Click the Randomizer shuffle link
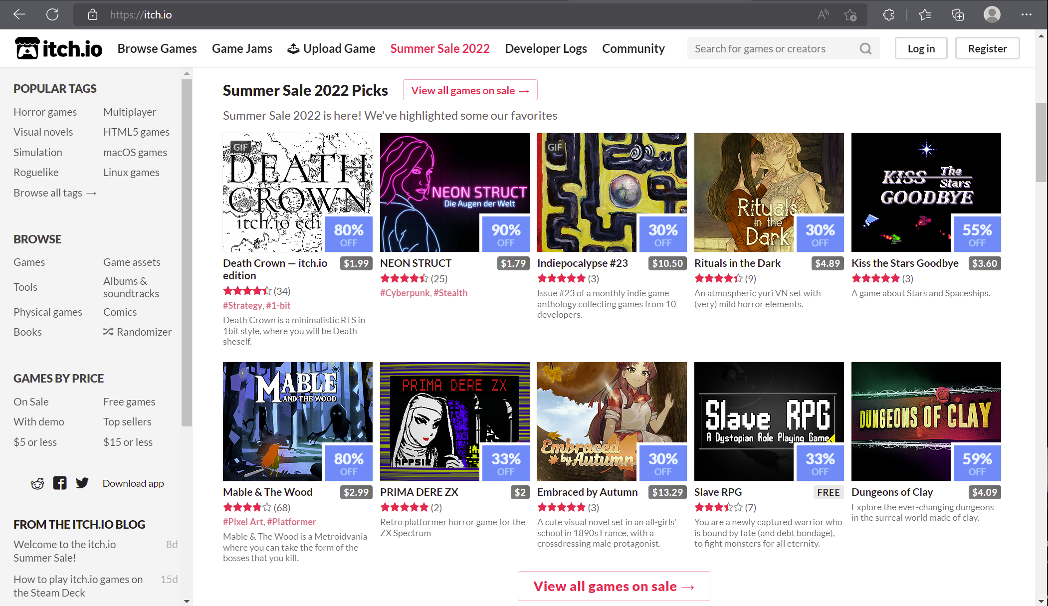The height and width of the screenshot is (606, 1048). (137, 332)
